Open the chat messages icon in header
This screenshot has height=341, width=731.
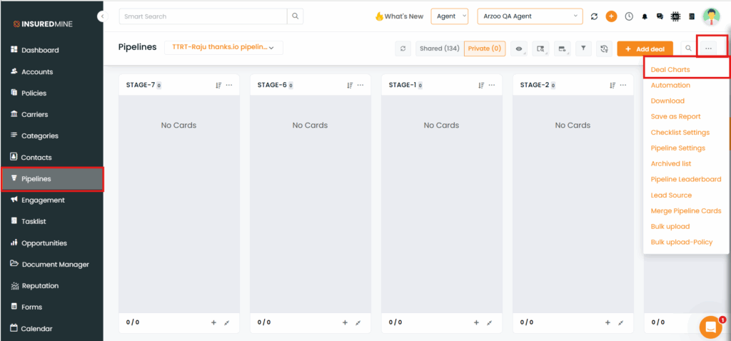tap(660, 16)
